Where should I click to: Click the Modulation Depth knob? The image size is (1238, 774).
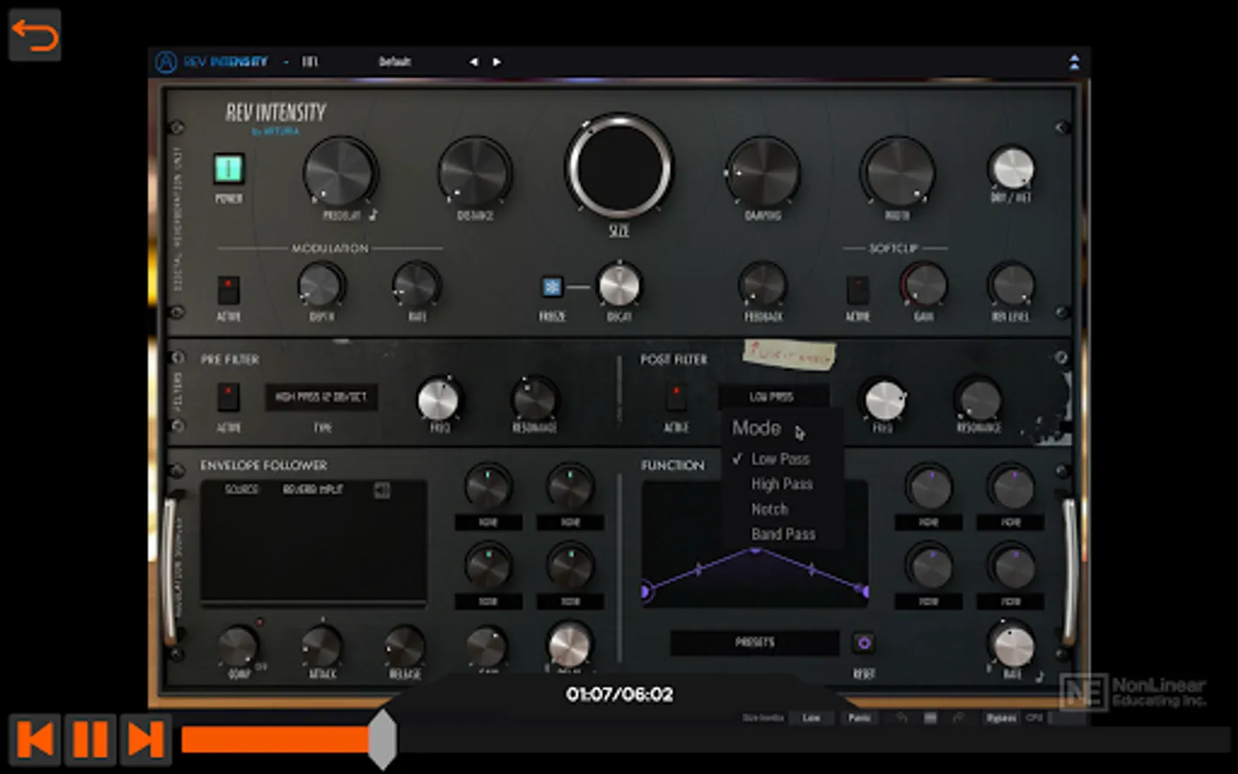pos(320,285)
